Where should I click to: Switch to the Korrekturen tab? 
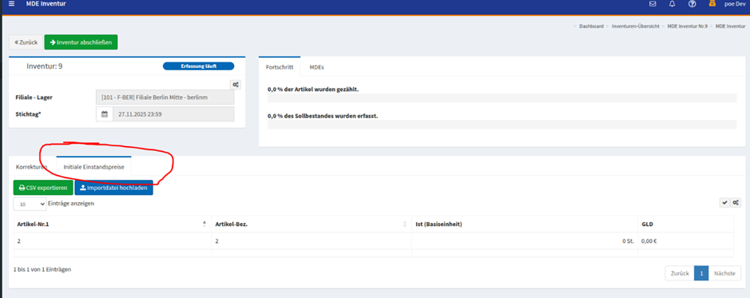tap(32, 168)
